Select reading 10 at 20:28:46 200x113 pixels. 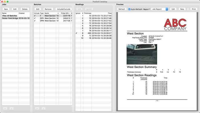coord(93,38)
